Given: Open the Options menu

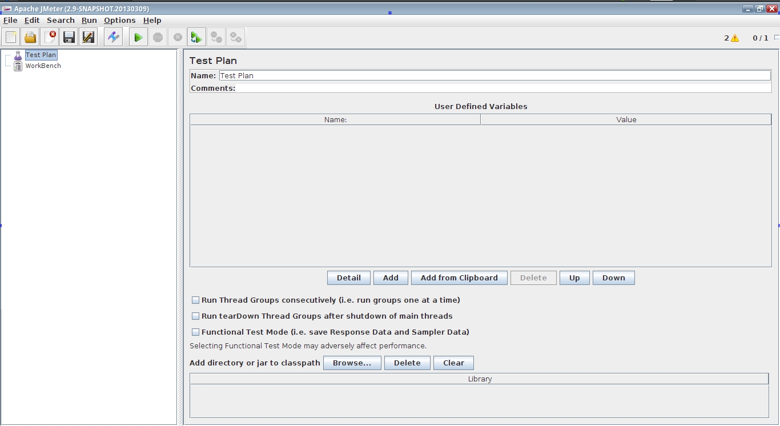Looking at the screenshot, I should click(120, 20).
